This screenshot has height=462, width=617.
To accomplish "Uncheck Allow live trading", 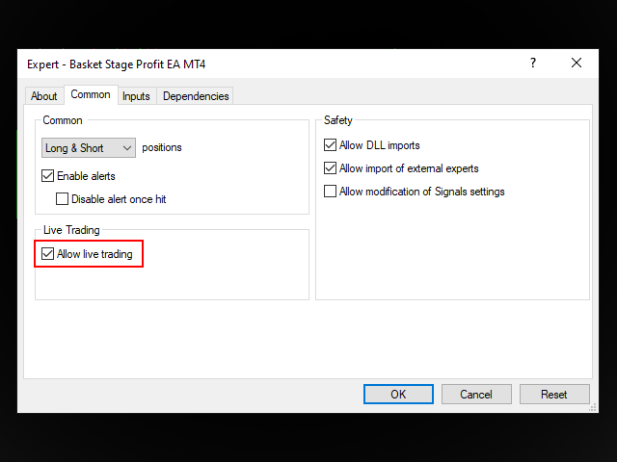I will tap(48, 254).
